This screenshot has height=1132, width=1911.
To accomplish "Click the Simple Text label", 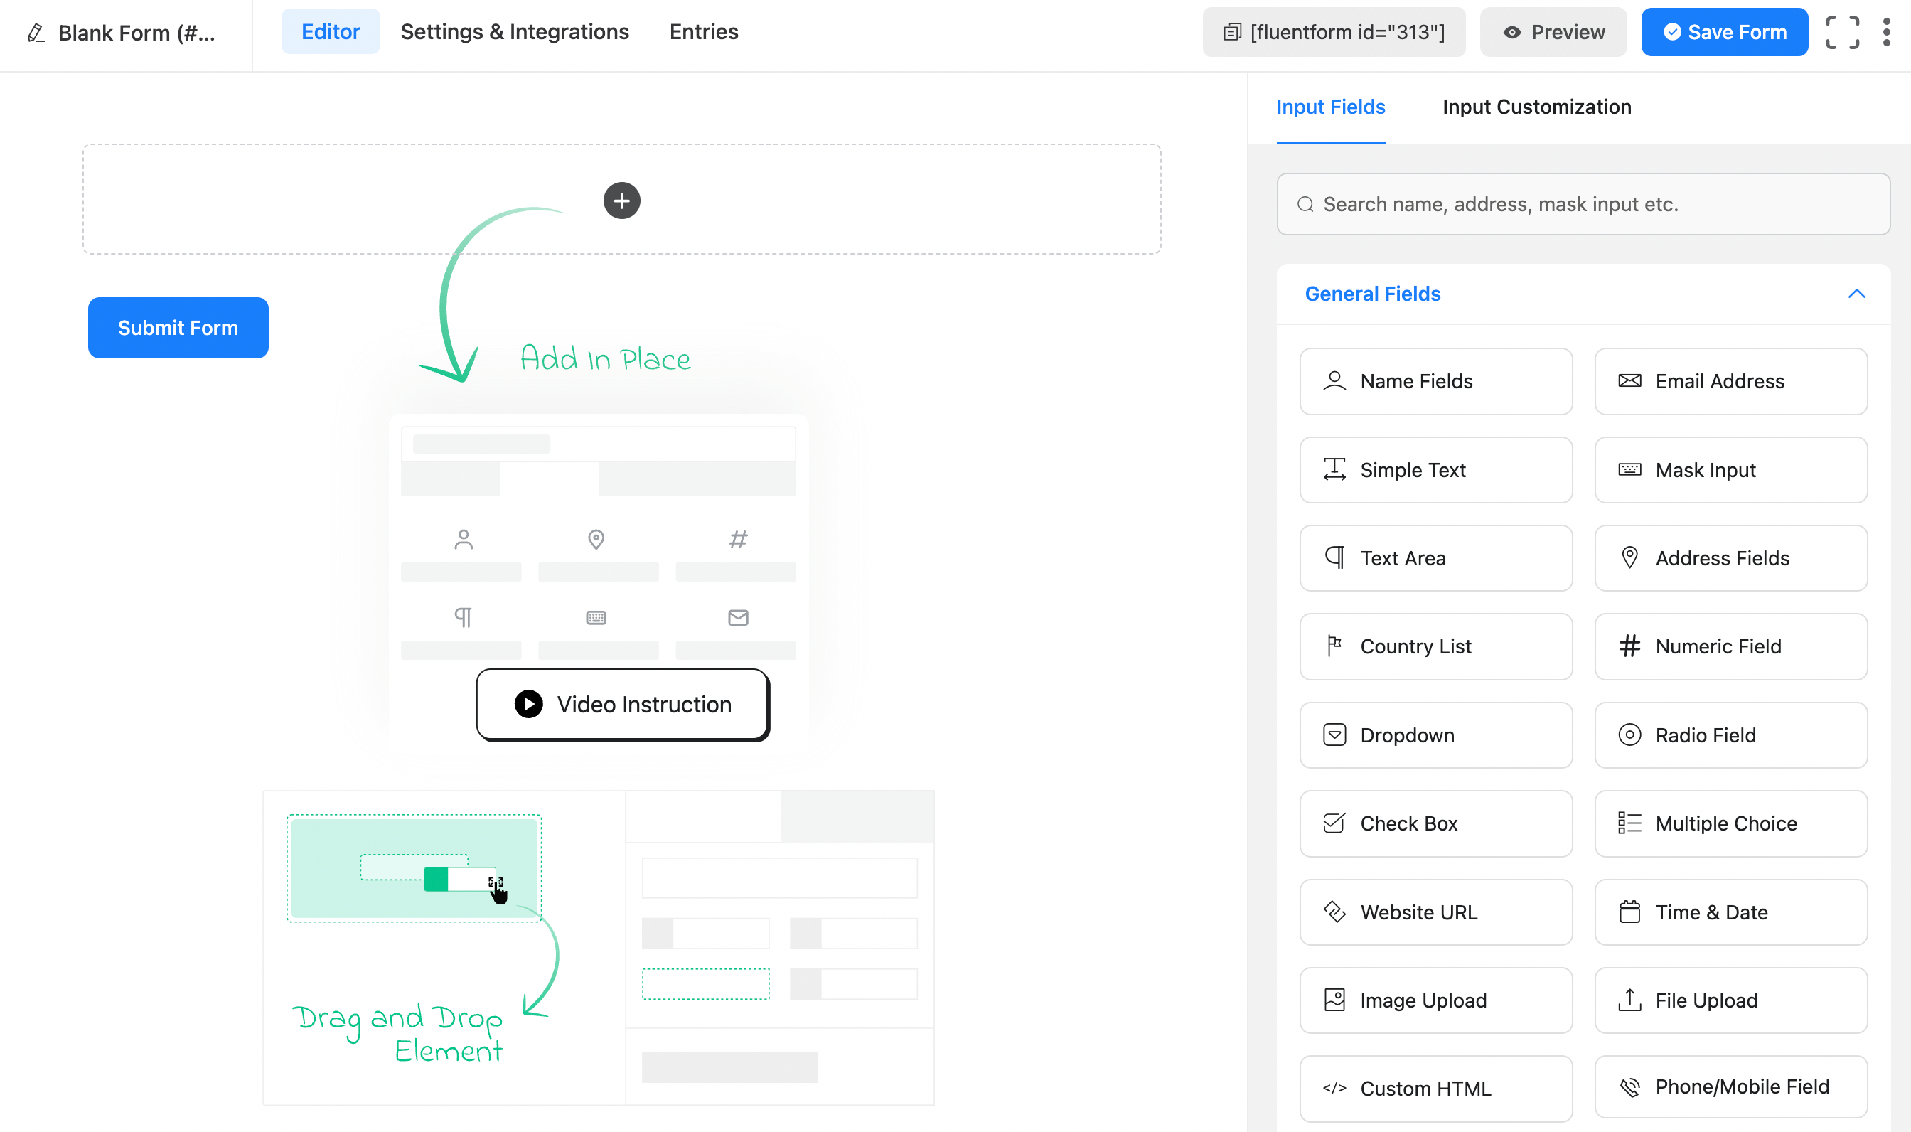I will 1413,470.
